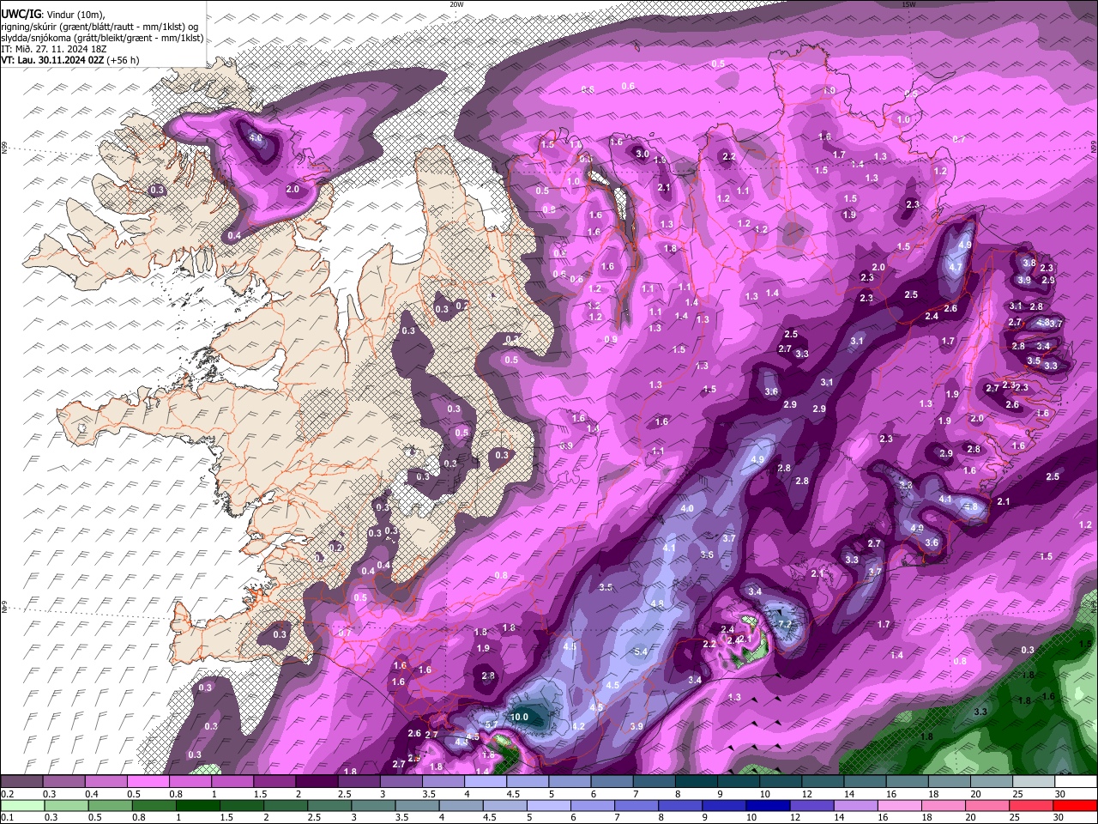Click the 4.7 precipitation value label

coord(955,268)
